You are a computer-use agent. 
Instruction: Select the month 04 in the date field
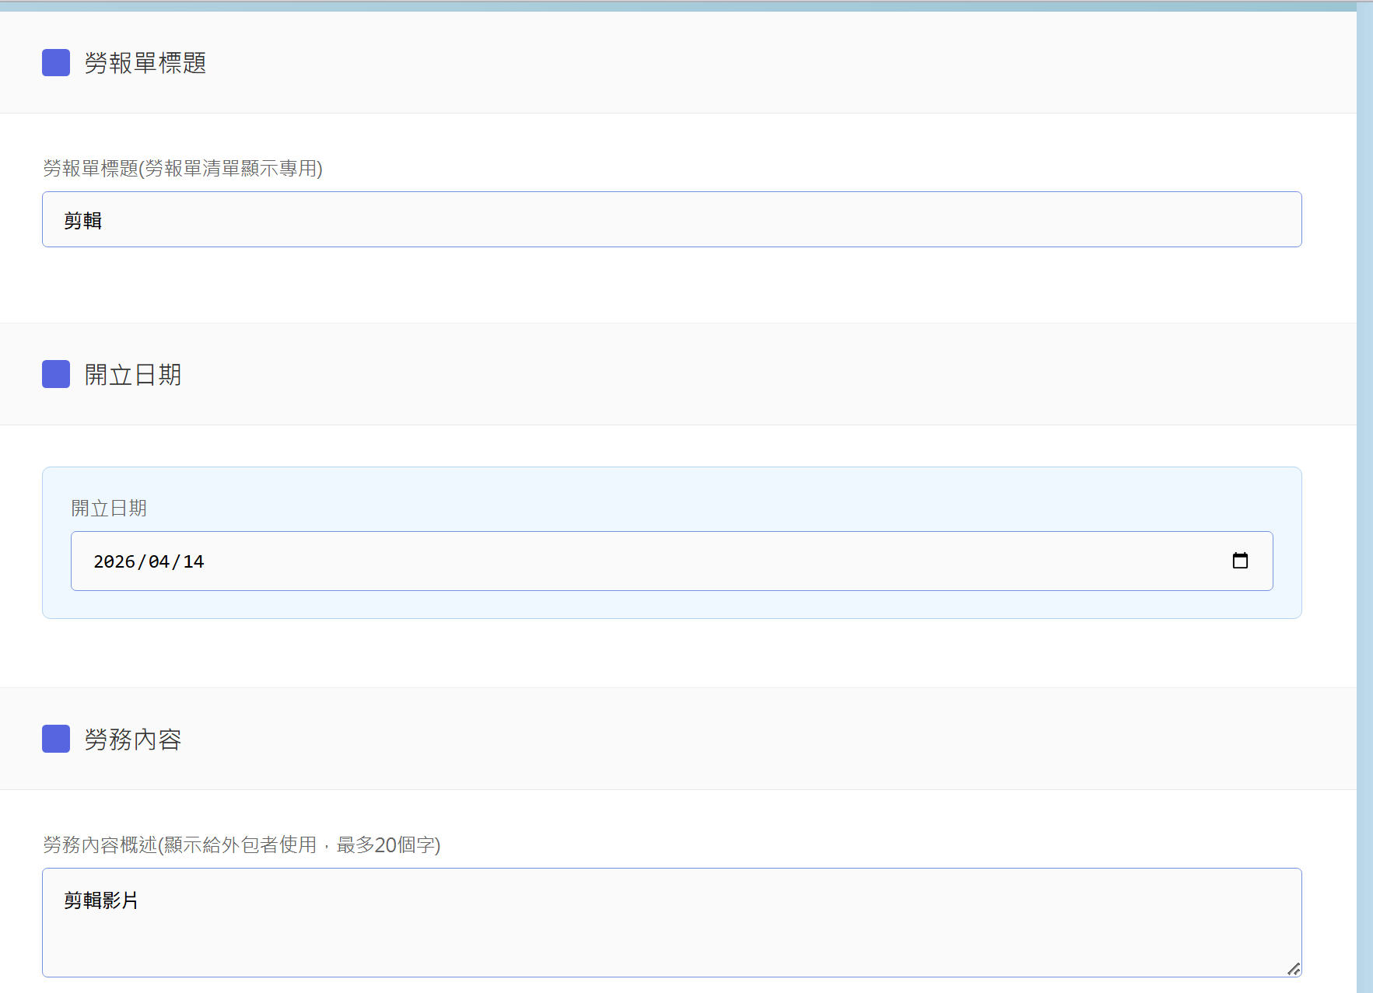(x=159, y=561)
